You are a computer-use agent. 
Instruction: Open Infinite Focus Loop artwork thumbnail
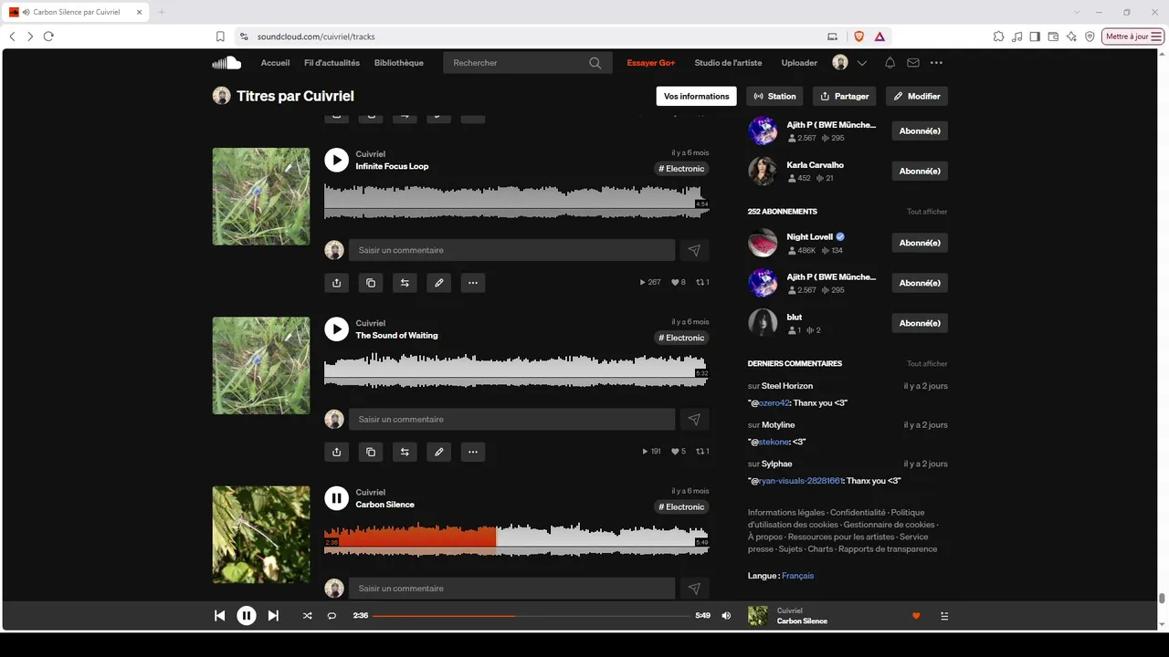pos(261,196)
